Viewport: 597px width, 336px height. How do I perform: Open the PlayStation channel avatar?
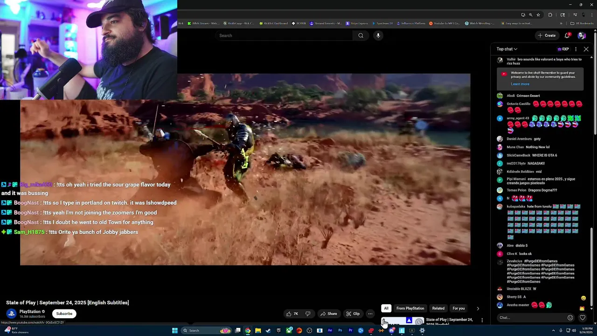coord(11,314)
